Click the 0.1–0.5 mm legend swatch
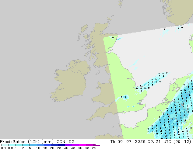 click(x=5, y=145)
